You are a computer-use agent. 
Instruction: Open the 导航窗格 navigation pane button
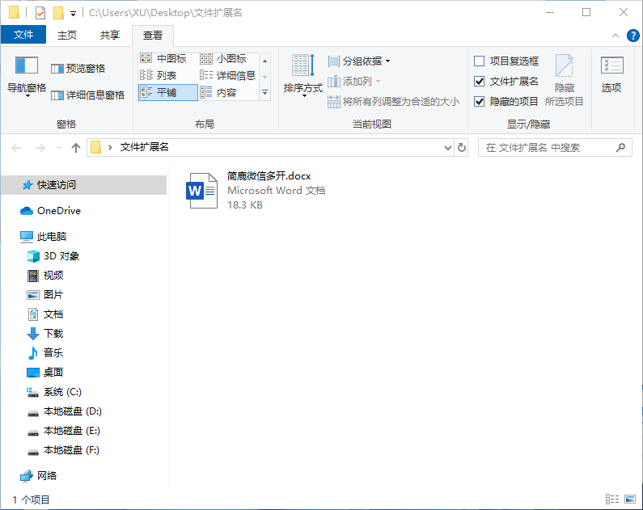point(27,76)
